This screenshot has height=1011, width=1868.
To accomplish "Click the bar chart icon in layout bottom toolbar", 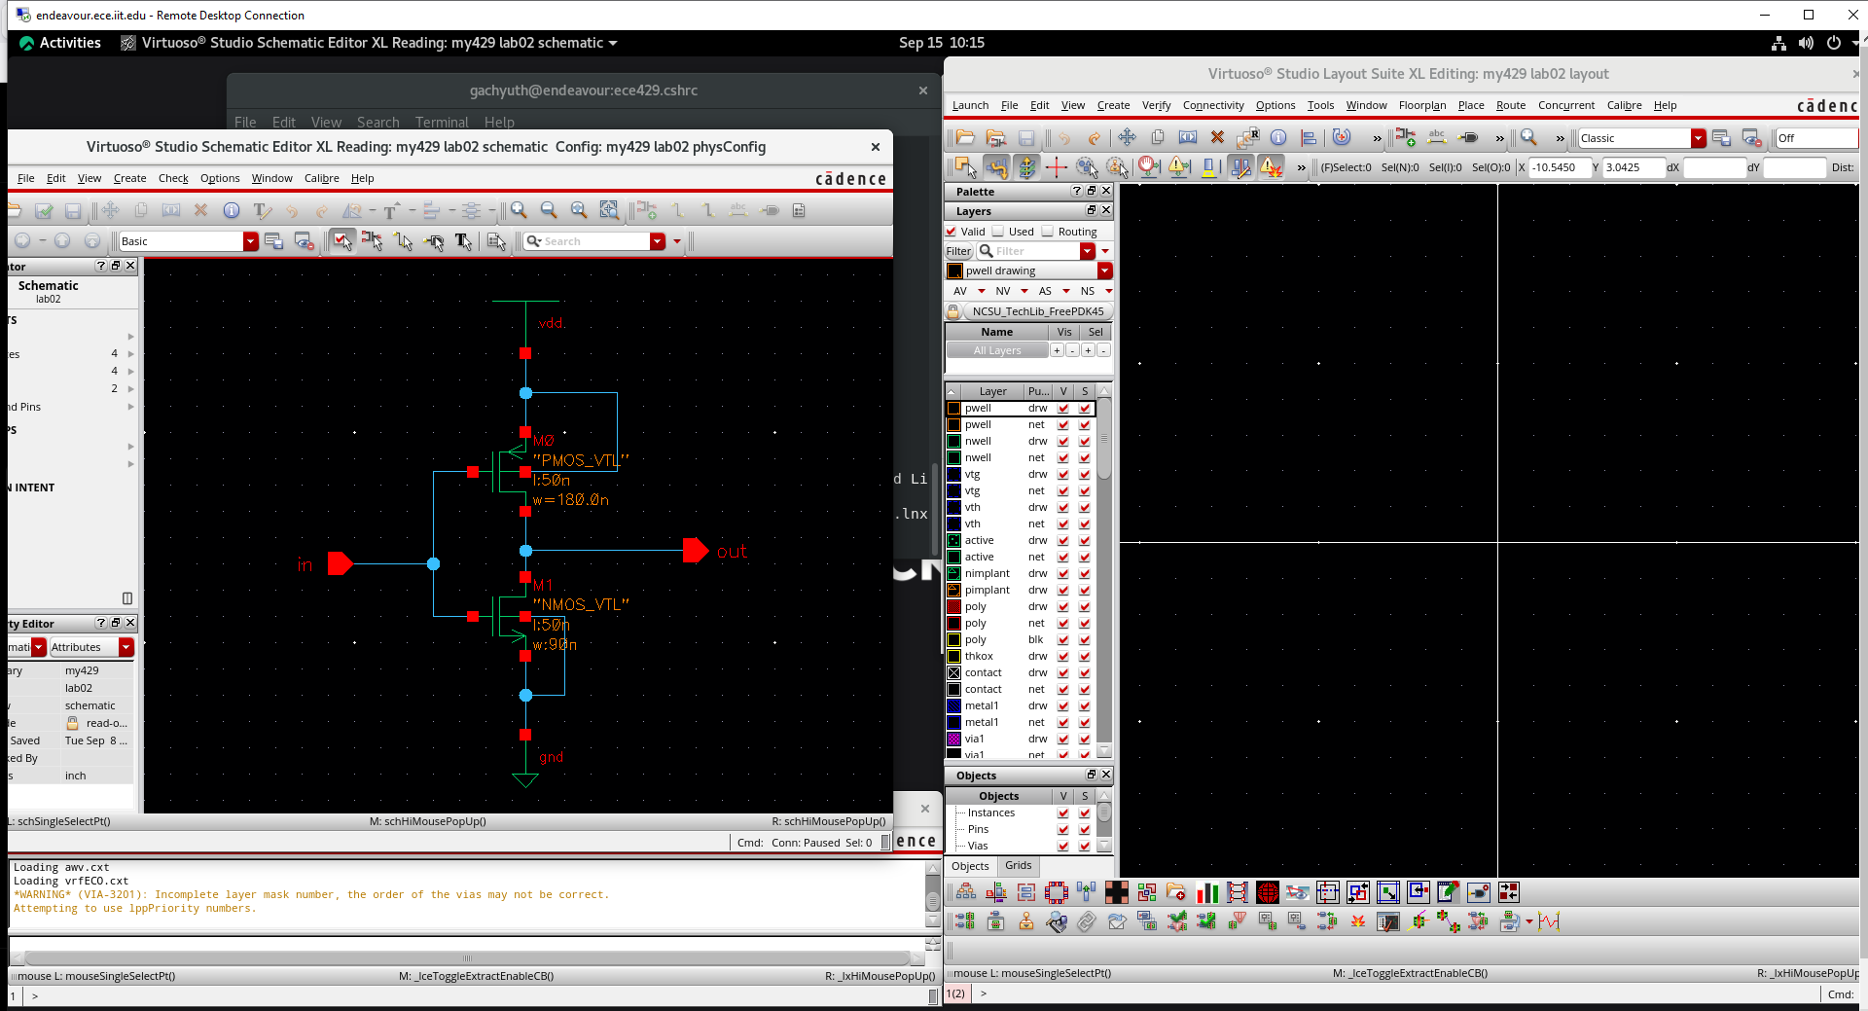I will coord(1207,892).
